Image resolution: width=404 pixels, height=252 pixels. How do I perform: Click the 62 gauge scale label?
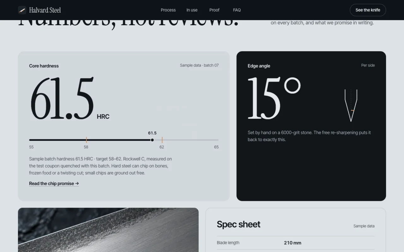point(162,147)
